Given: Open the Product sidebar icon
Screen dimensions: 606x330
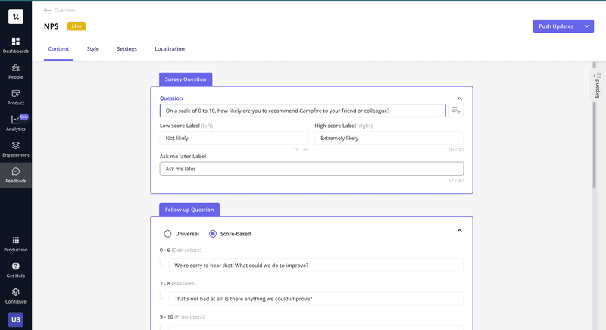Looking at the screenshot, I should [16, 94].
